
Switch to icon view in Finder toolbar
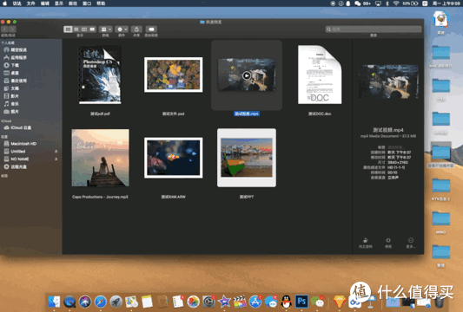[69, 29]
